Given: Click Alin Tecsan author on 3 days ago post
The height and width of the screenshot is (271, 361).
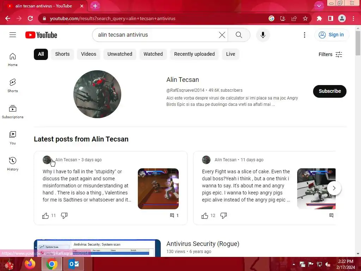Looking at the screenshot, I should (x=66, y=160).
